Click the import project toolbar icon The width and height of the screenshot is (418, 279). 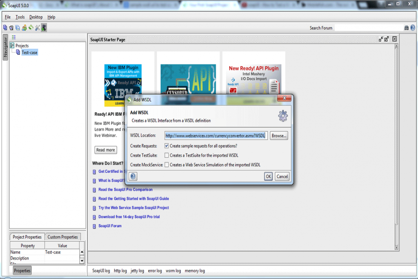(x=11, y=27)
